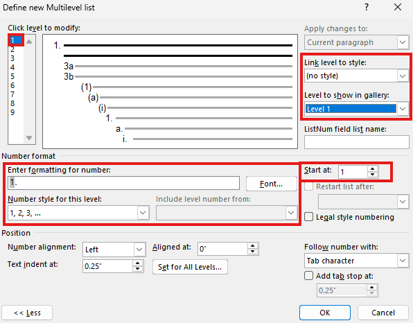The image size is (413, 323).
Task: Click the Text indent at field
Action: point(107,266)
